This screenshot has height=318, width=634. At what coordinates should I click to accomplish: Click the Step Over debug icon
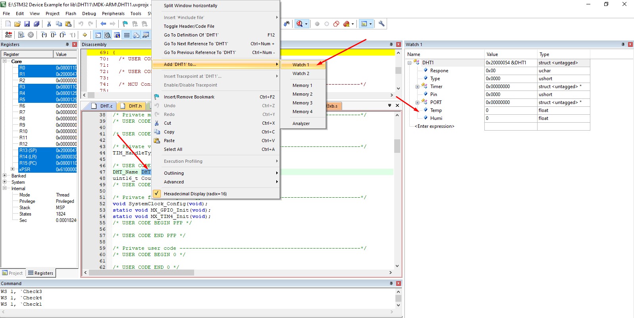pyautogui.click(x=53, y=35)
